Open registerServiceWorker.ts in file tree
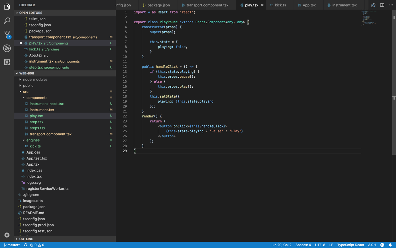 [47, 188]
